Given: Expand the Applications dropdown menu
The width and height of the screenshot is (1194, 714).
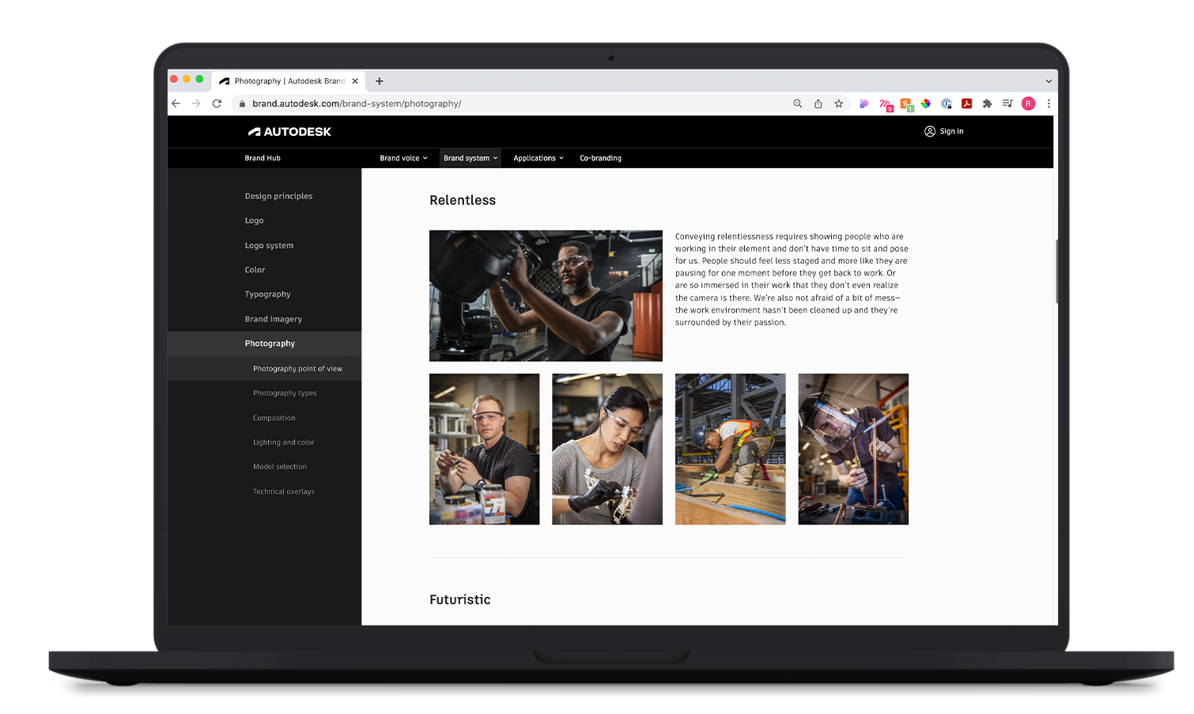Looking at the screenshot, I should pyautogui.click(x=538, y=158).
